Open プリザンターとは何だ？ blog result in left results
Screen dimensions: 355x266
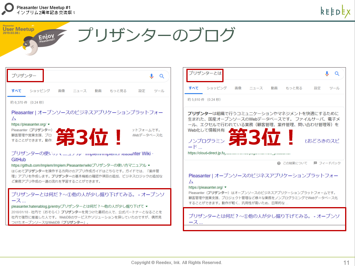88,197
